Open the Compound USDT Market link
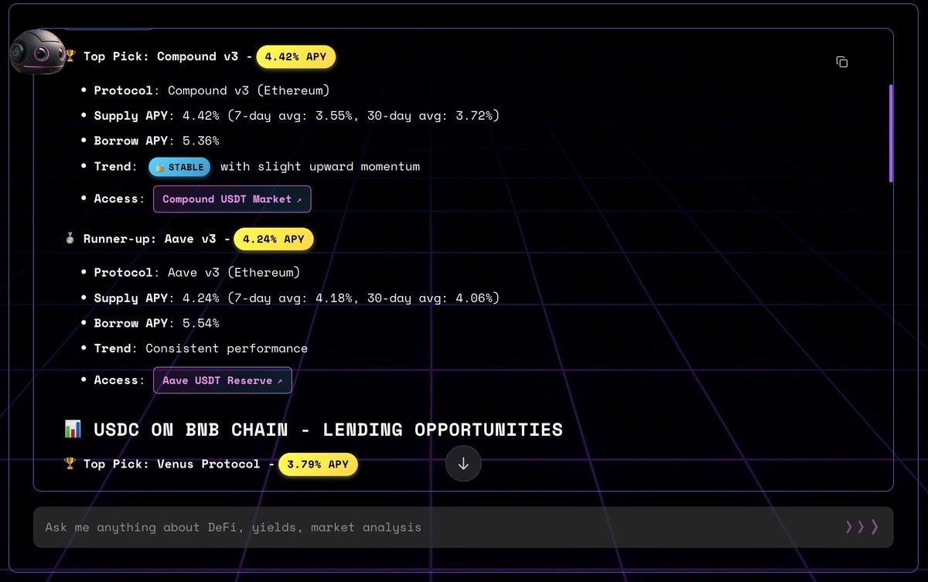928x582 pixels. (232, 199)
